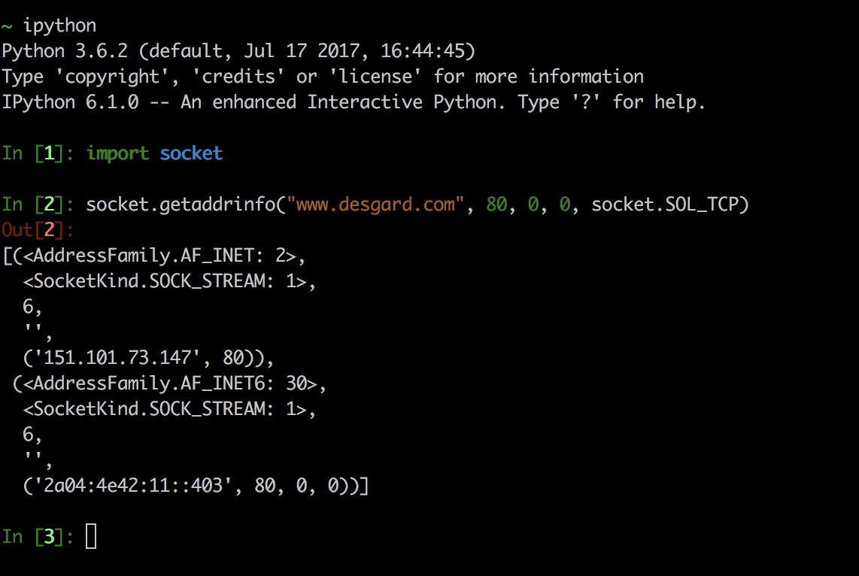Click the green In [2] prompt label
Screen dimensions: 859x576
coord(37,205)
